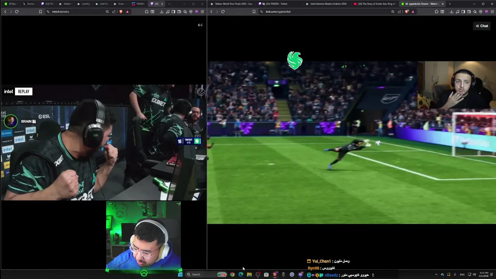The image size is (496, 279).
Task: Collapse the Twitch chat panel arrow
Action: point(200,25)
